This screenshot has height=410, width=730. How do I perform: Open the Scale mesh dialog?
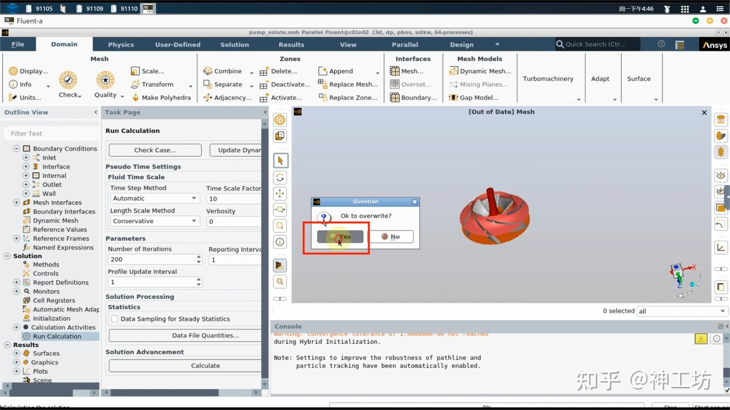148,71
